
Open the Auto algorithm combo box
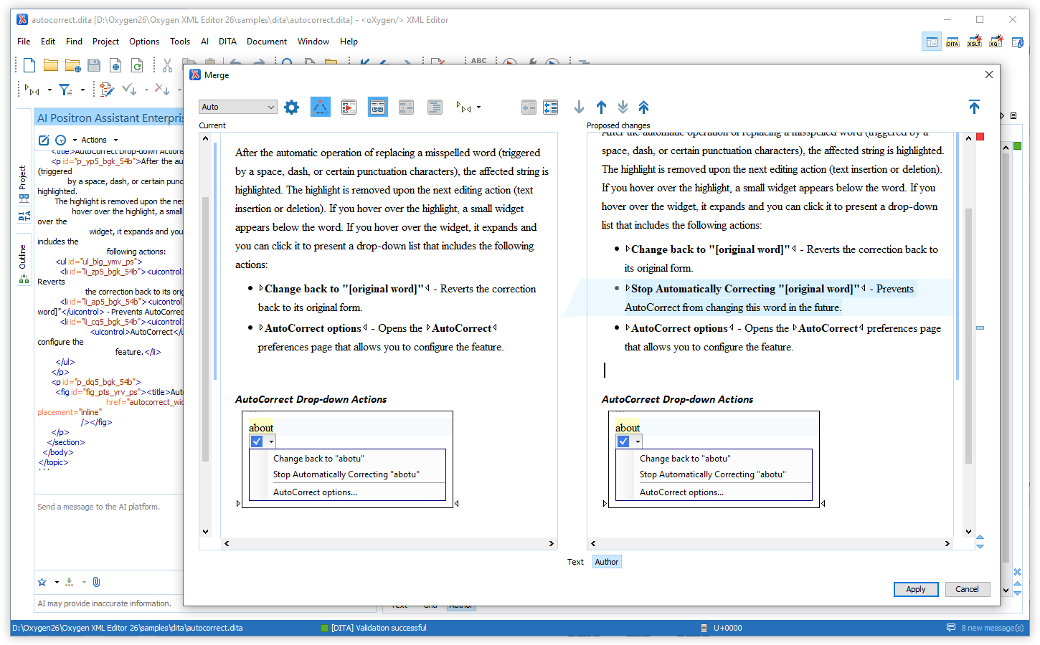click(237, 107)
